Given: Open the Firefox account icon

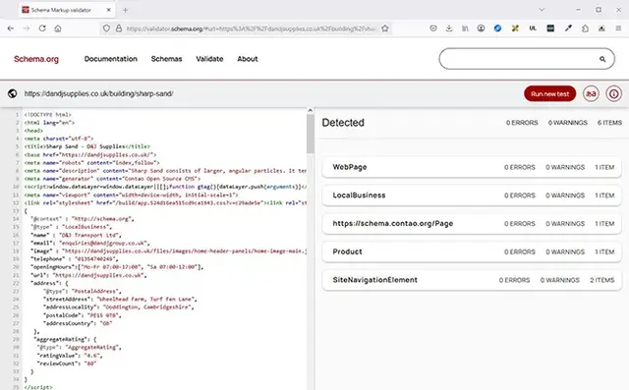Looking at the screenshot, I should 481,28.
